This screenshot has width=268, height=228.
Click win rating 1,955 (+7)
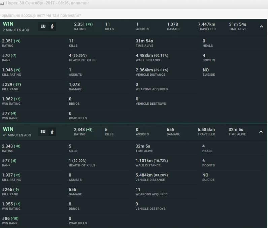11,204
